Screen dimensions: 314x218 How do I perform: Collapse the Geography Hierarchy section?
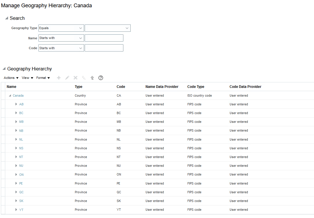tap(4, 69)
